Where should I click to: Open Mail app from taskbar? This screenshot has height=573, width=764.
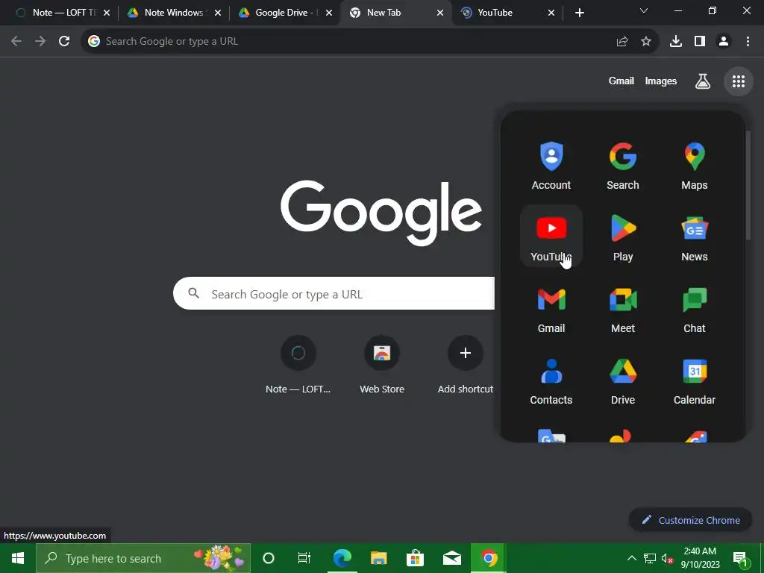pyautogui.click(x=451, y=558)
